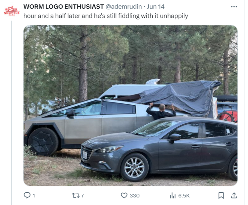
Task: Open the three-dot more options menu
Action: [234, 7]
